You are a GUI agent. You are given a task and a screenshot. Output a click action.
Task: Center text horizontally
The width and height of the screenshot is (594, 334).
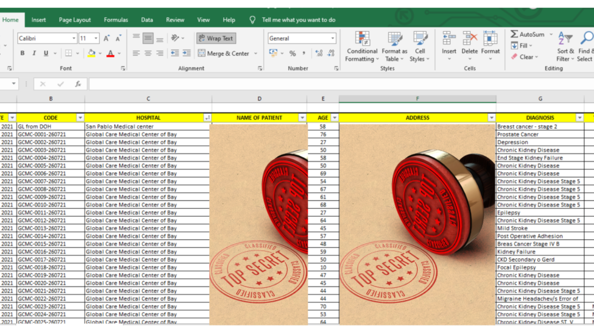click(x=148, y=53)
